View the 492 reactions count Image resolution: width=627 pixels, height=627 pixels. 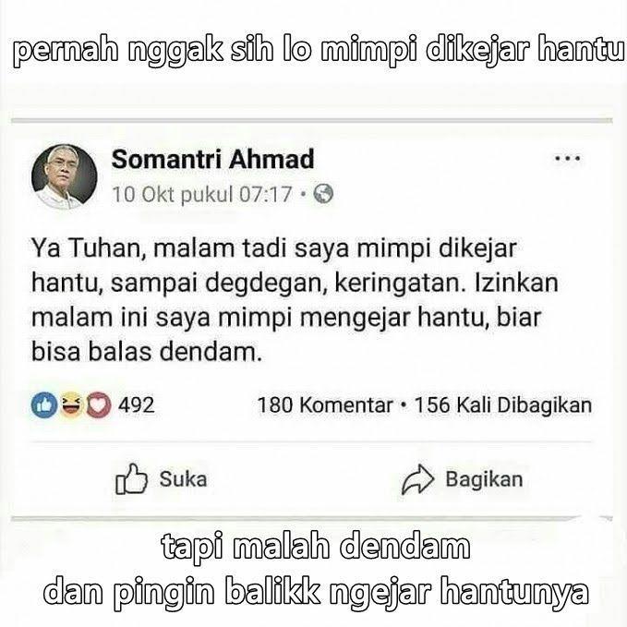point(136,405)
